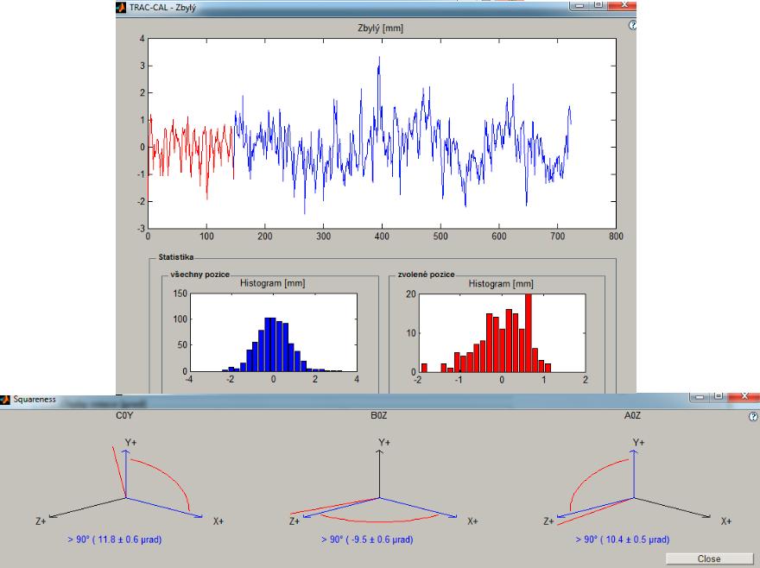Click the Squareness window title text

click(35, 400)
